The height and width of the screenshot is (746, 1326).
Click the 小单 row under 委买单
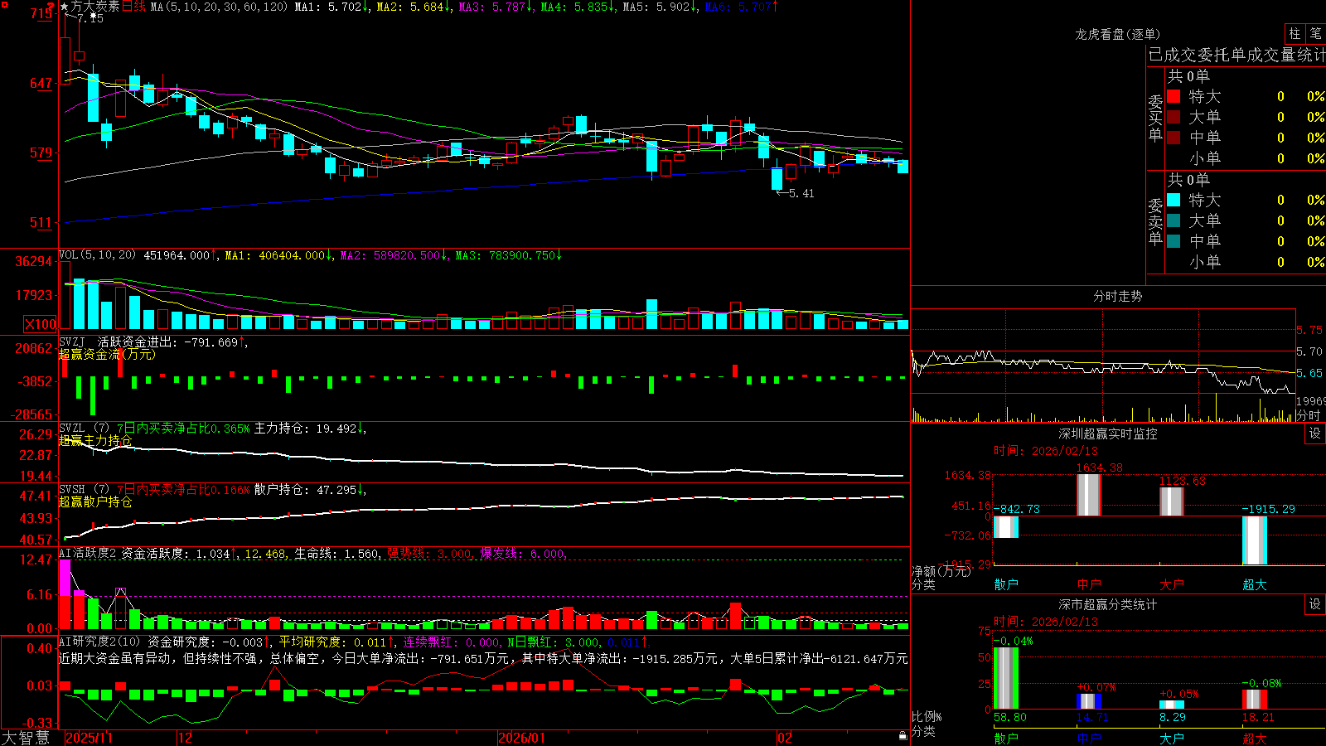pyautogui.click(x=1245, y=158)
